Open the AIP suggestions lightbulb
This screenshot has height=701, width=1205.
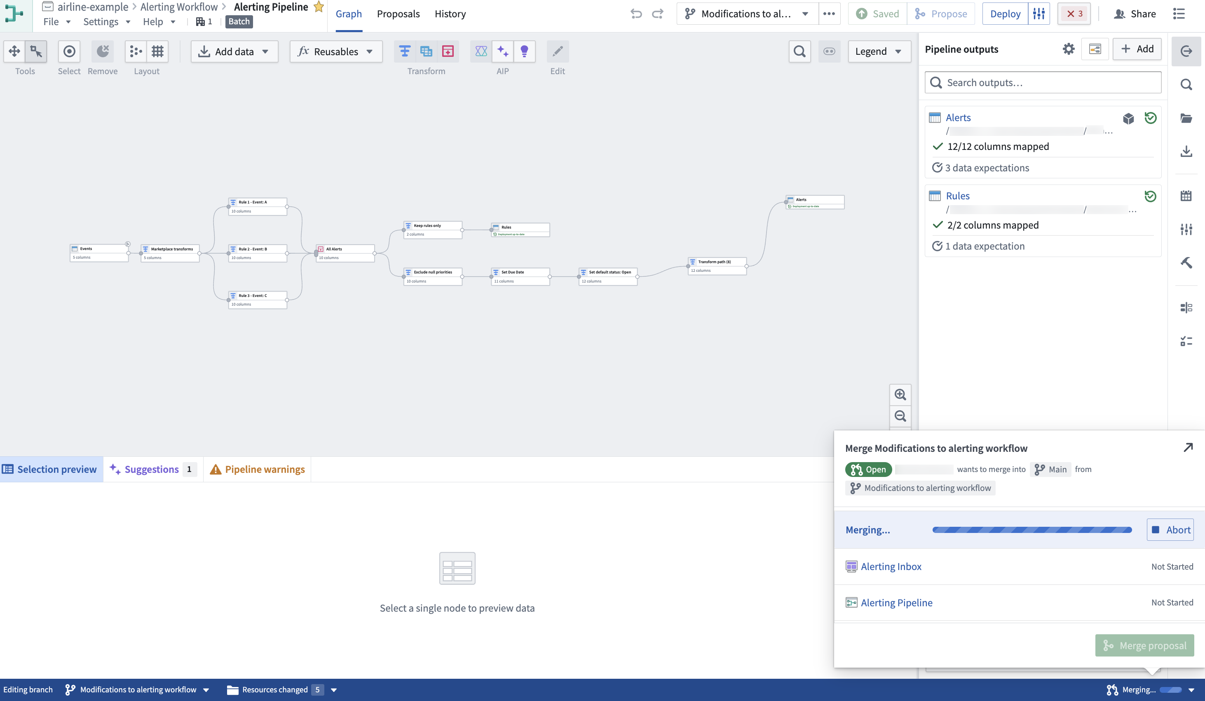524,51
